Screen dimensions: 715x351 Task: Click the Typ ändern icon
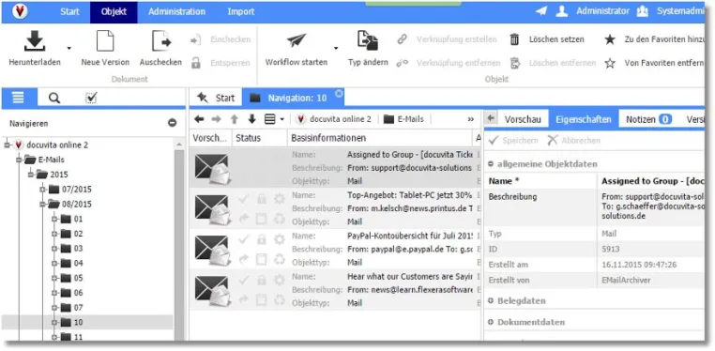point(368,41)
